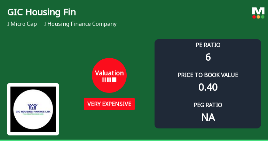Open the Micro Cap category link
The height and width of the screenshot is (141, 268).
coord(24,24)
